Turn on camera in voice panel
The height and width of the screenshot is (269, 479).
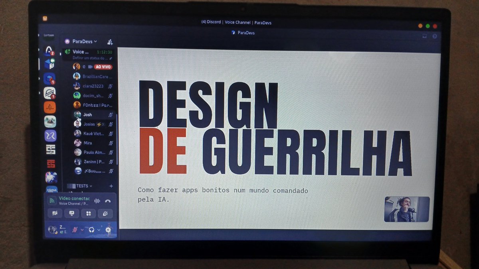pos(55,213)
